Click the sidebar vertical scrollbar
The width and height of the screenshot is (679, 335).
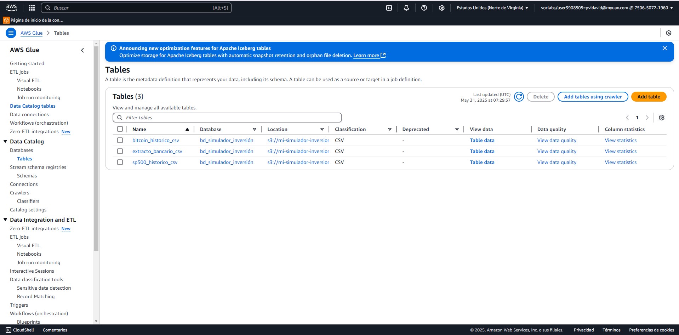coord(96,149)
